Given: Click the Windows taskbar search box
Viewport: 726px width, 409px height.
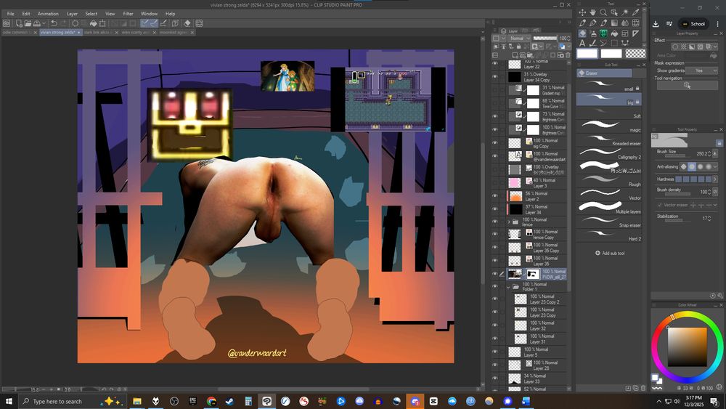Looking at the screenshot, I should point(58,401).
